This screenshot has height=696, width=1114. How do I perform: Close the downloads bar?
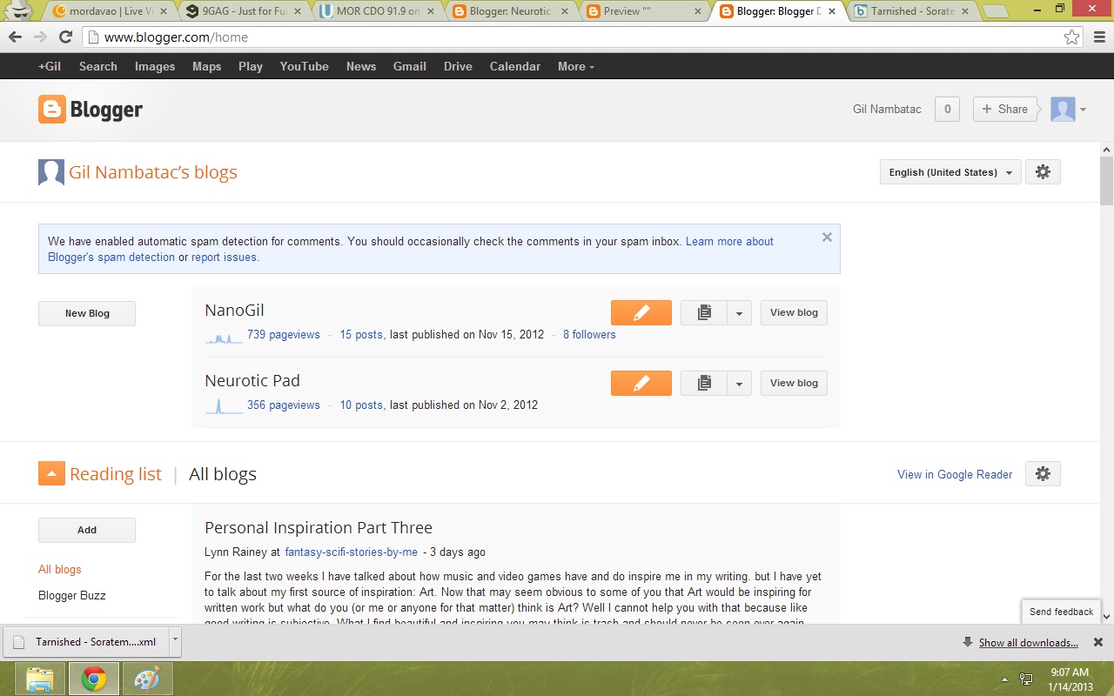click(1097, 642)
